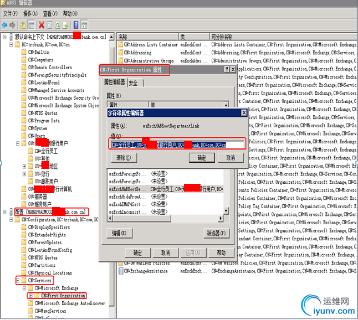Click the Forward arrow toolbar icon
358x320 pixels.
coord(12,25)
